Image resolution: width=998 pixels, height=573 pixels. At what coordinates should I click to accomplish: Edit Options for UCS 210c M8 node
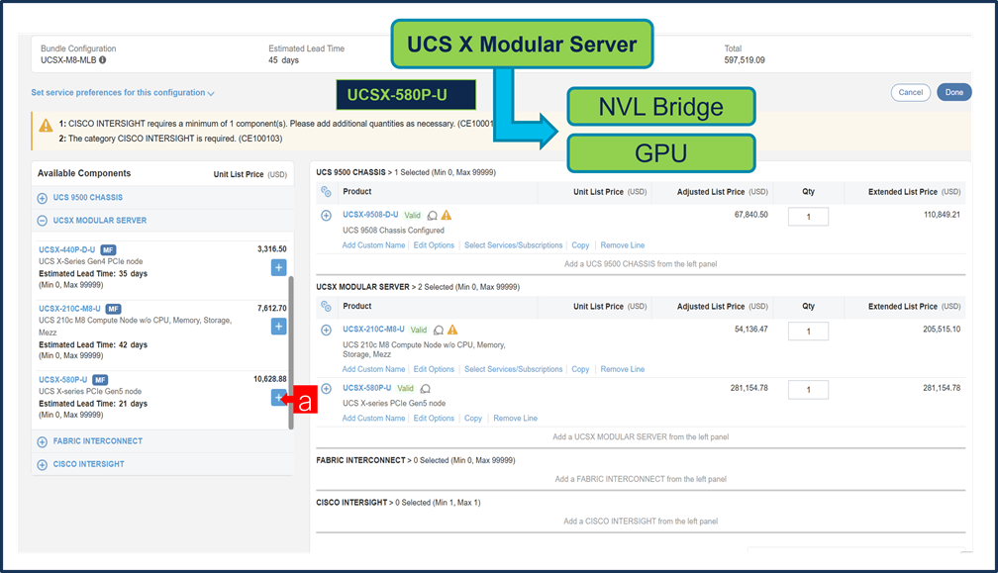point(434,369)
